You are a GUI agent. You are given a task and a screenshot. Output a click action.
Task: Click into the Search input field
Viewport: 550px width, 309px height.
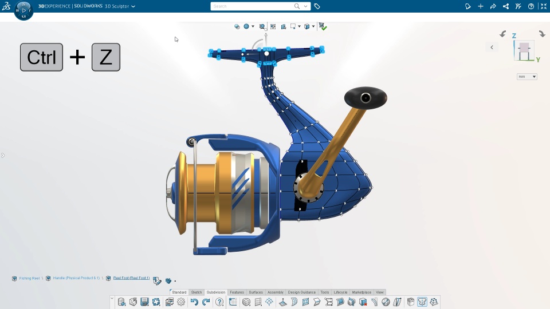click(x=253, y=6)
